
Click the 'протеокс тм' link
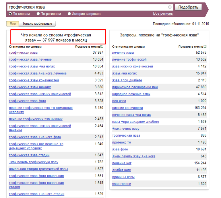click(121, 143)
